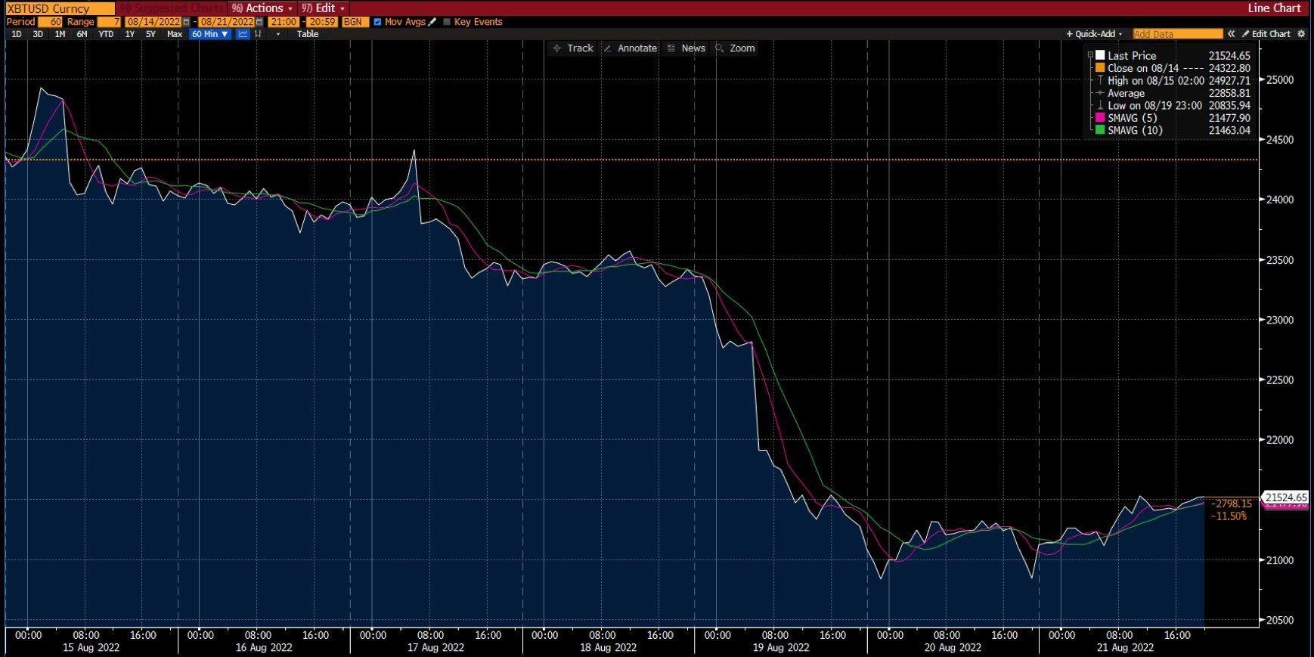Click the Add Data input field
The width and height of the screenshot is (1314, 657).
[1177, 34]
